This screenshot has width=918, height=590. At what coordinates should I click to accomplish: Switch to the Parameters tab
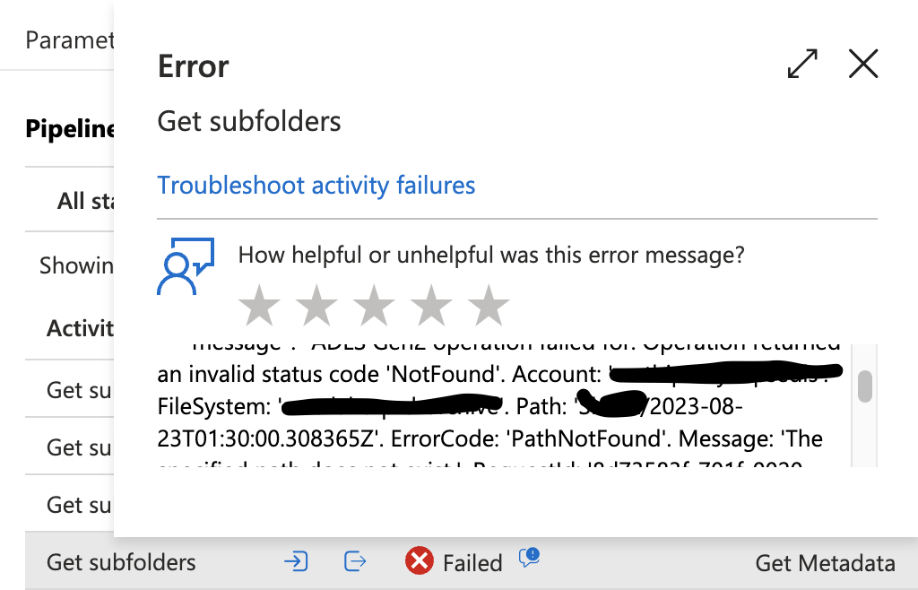67,39
